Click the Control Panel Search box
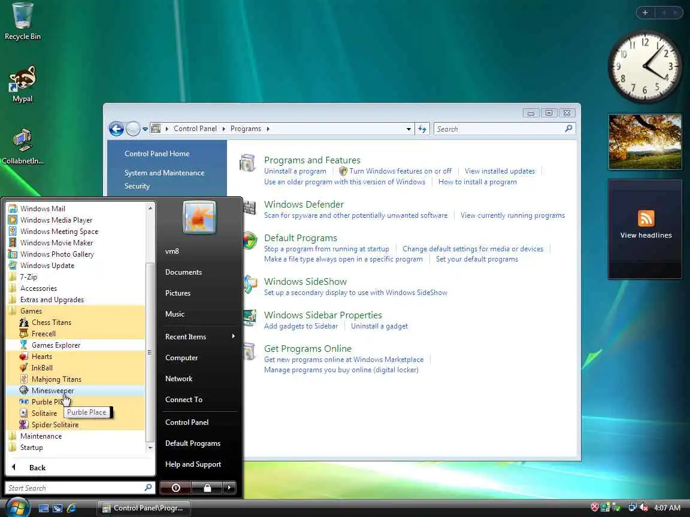Screen dimensions: 690x517 click(x=504, y=129)
